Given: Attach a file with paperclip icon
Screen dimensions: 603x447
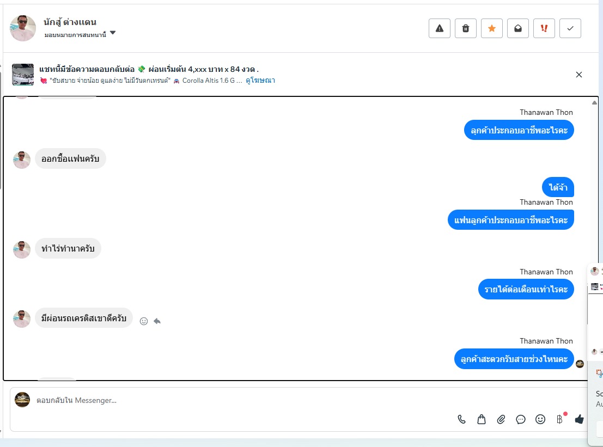Looking at the screenshot, I should click(x=501, y=419).
